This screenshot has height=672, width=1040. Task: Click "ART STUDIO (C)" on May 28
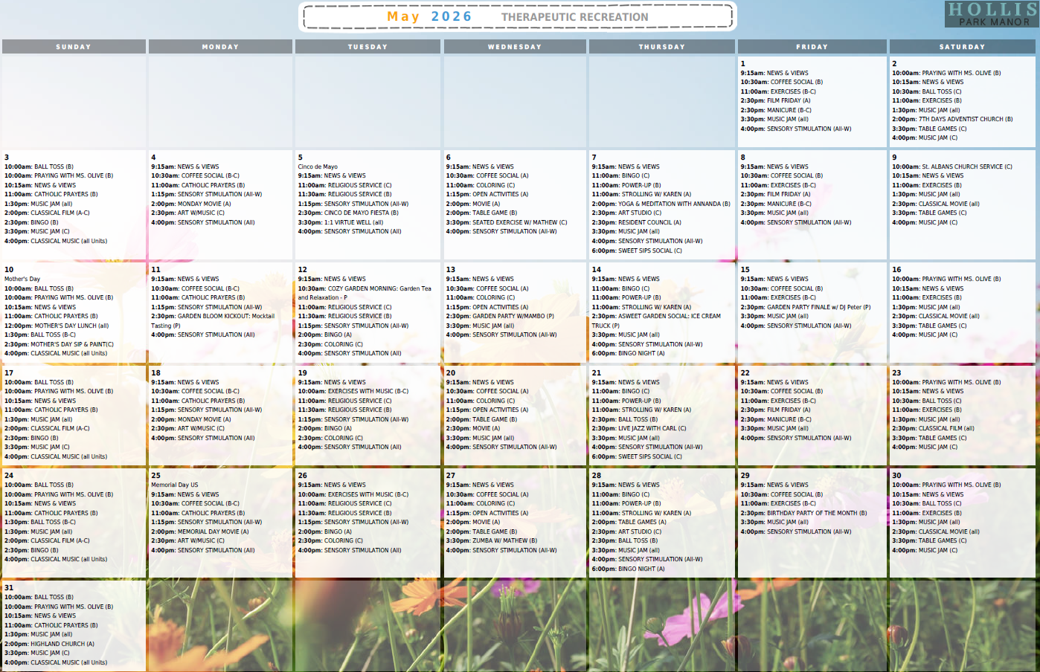639,532
